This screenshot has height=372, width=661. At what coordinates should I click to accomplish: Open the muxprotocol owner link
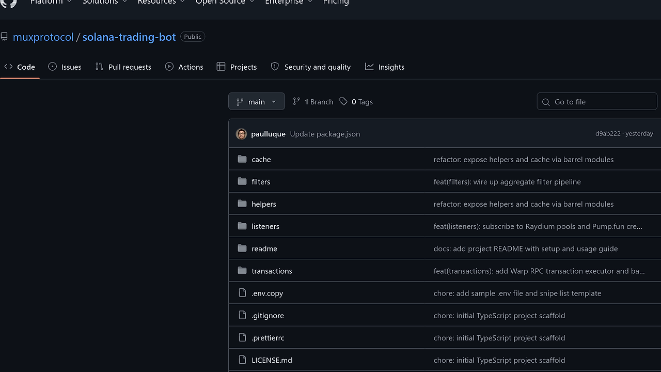[x=43, y=37]
